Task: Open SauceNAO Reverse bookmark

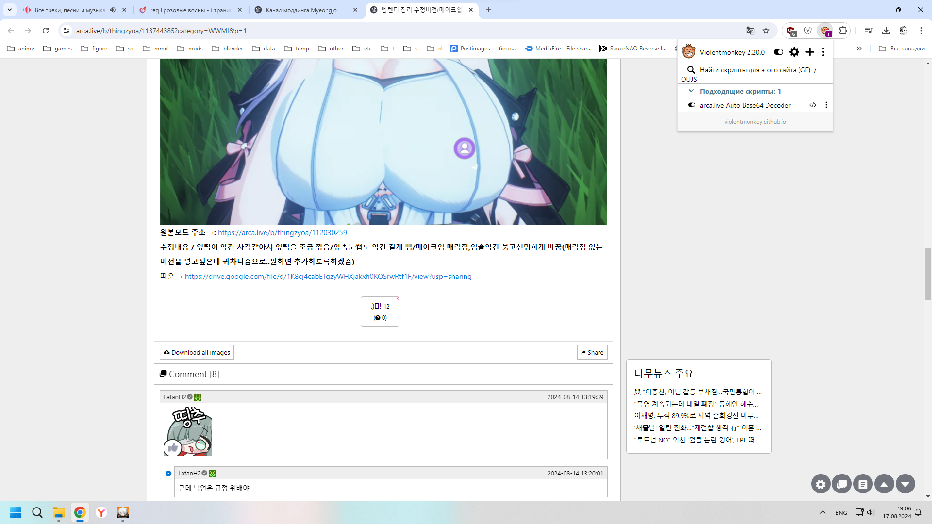Action: (633, 49)
